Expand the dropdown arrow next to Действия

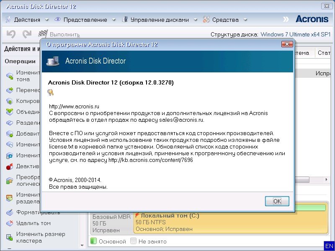(47, 20)
